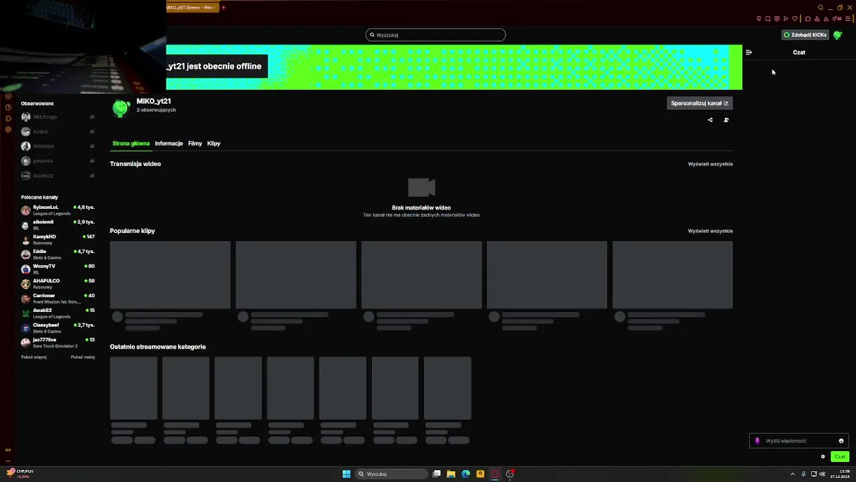This screenshot has height=482, width=856.
Task: Open browser sidebar extensions cube icon
Action: click(8, 118)
